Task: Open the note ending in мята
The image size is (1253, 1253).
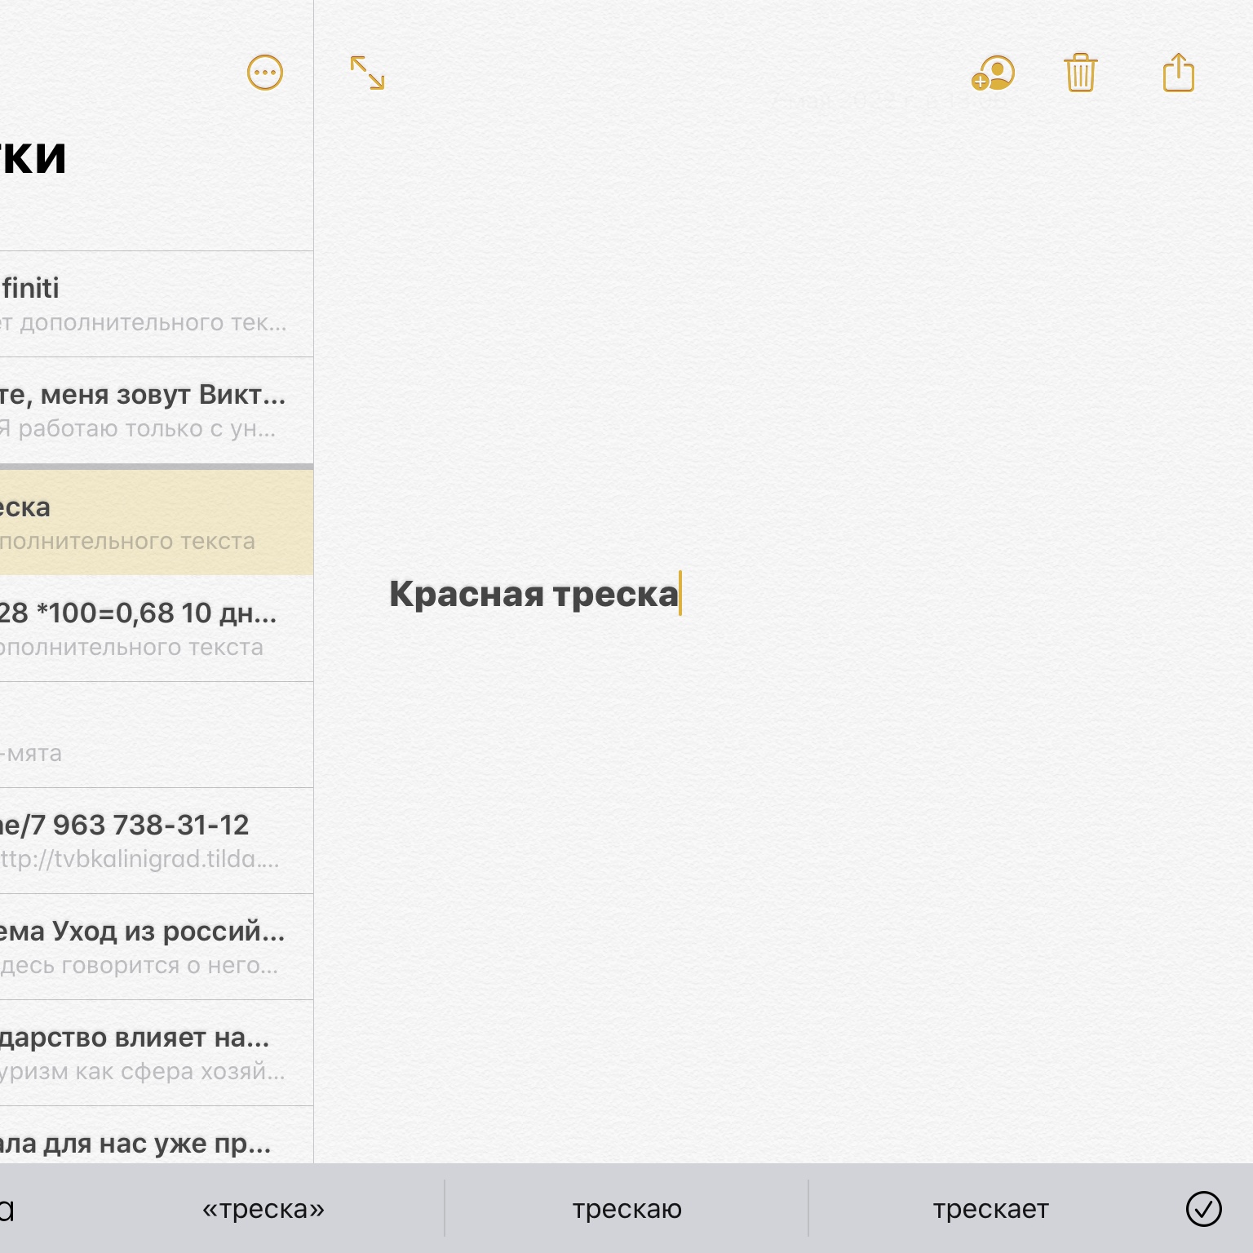Action: (147, 735)
